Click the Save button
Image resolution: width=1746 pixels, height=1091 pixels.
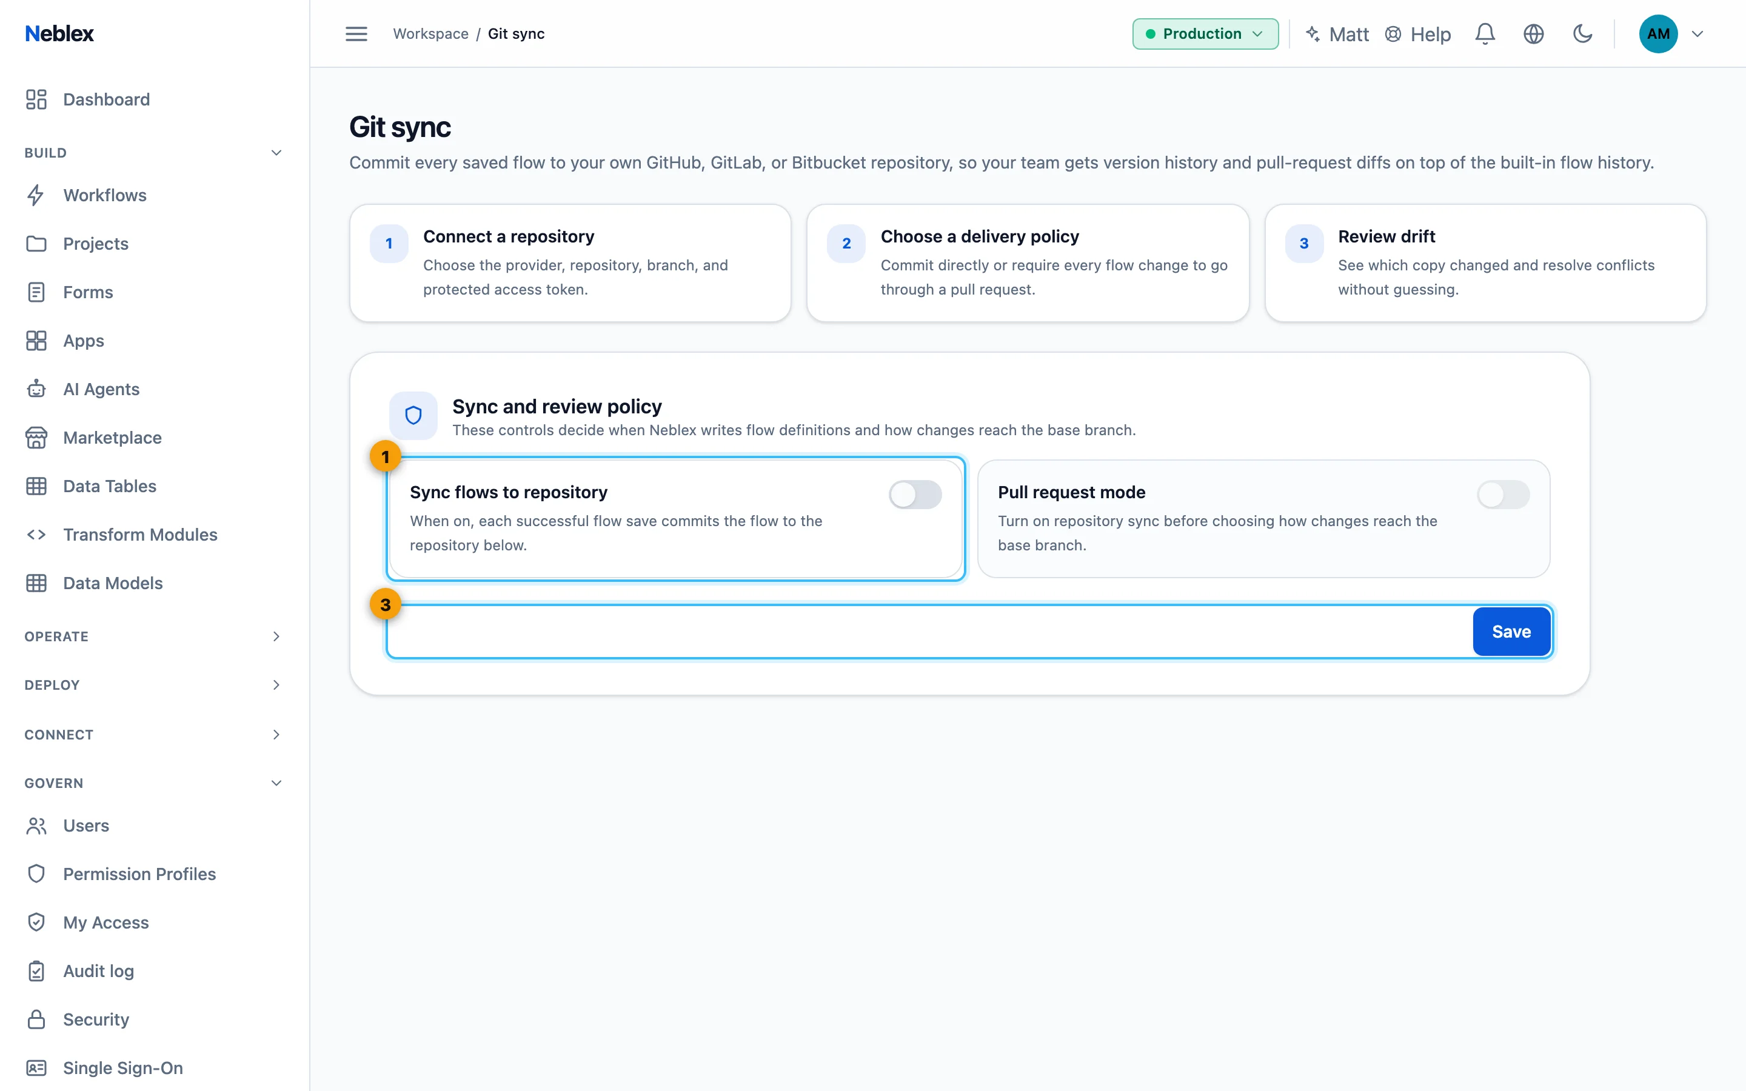1511,632
